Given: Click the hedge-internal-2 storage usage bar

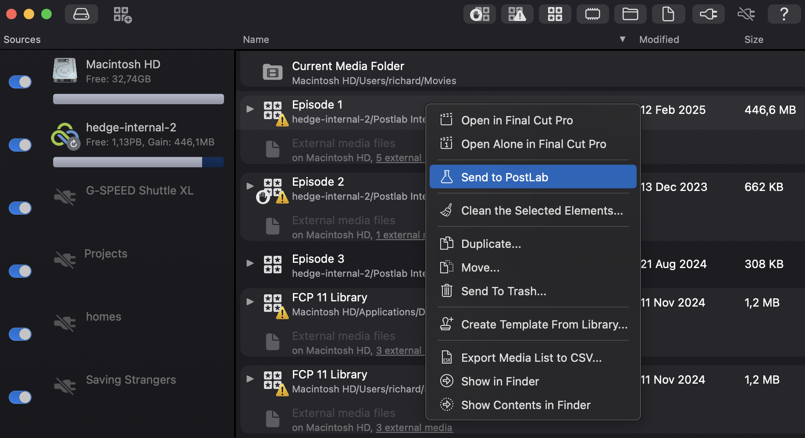Looking at the screenshot, I should [x=139, y=162].
